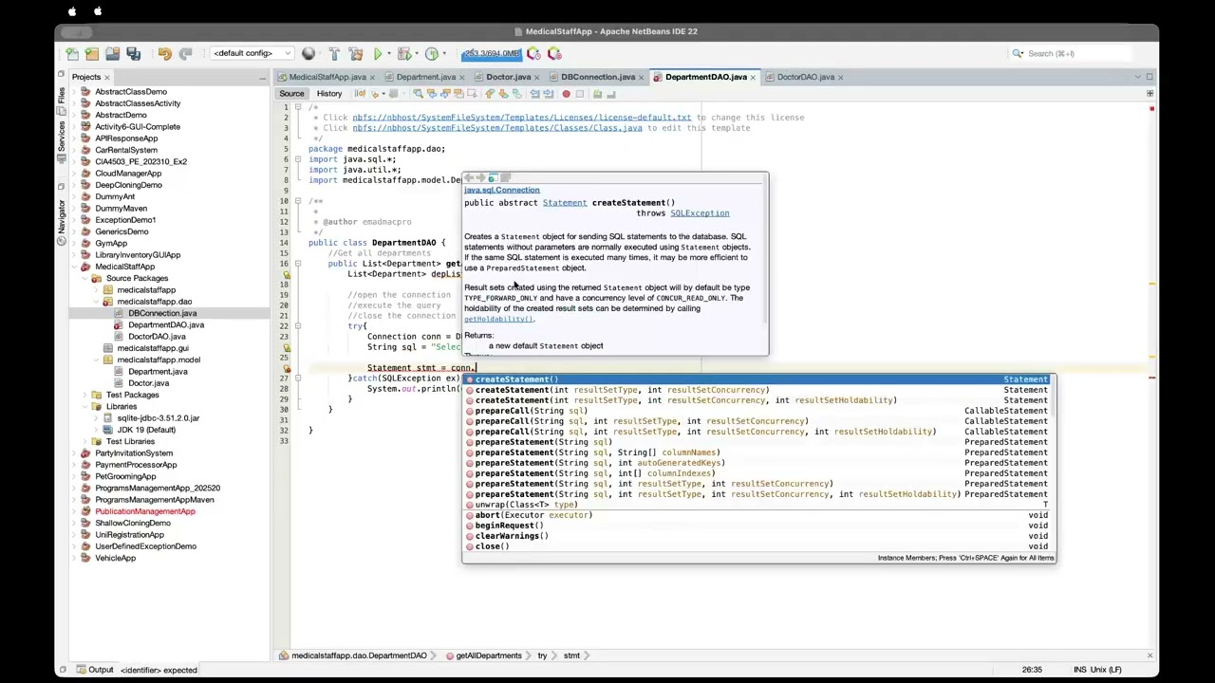Open the SQLException link in the Javadoc popup

point(700,213)
